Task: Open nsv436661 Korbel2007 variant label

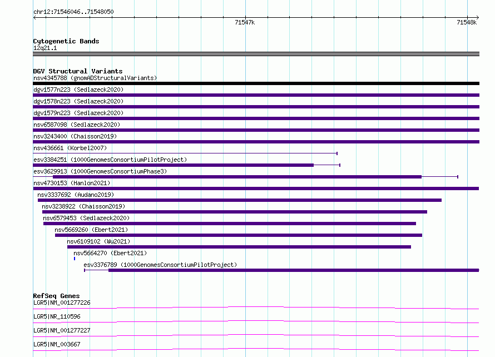Action: 70,148
